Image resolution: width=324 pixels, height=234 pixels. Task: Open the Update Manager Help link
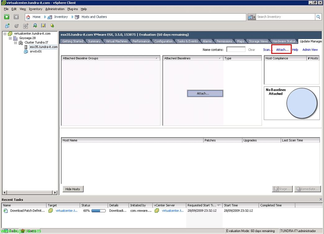pyautogui.click(x=295, y=50)
